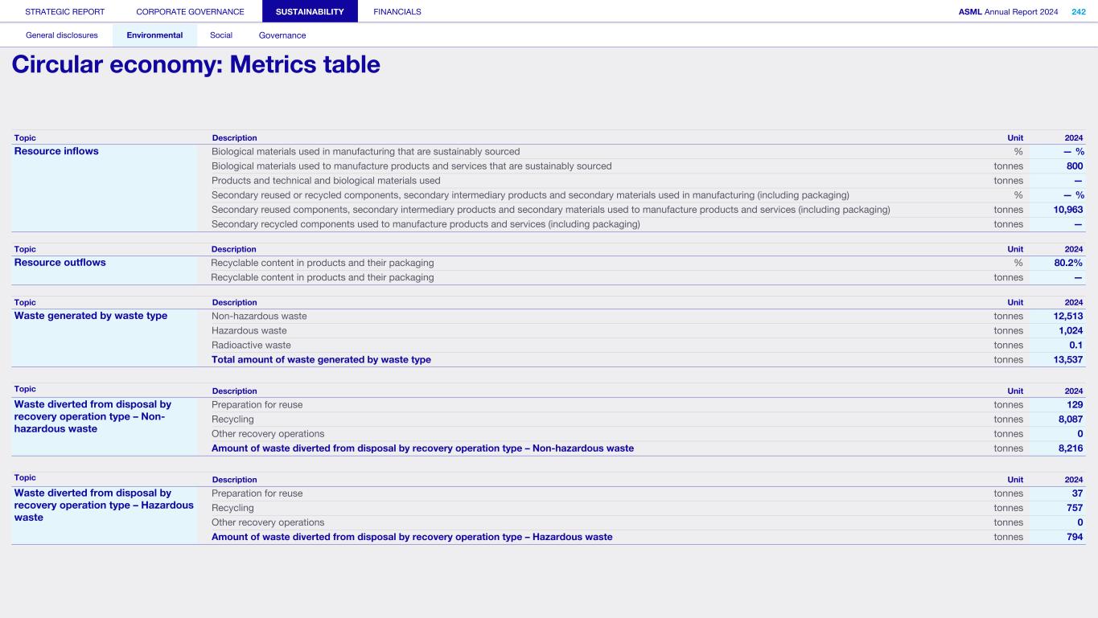1098x618 pixels.
Task: Select the Resource inflows topic cell
Action: click(56, 152)
